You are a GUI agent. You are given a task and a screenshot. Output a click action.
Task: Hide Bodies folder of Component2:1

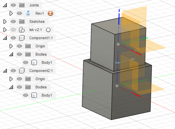point(19,87)
